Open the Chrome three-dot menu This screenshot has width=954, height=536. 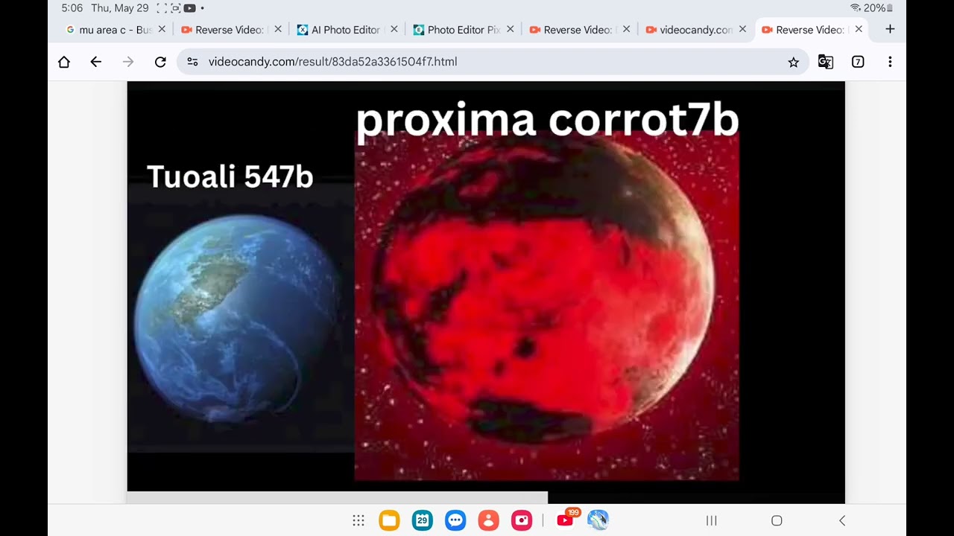point(890,62)
